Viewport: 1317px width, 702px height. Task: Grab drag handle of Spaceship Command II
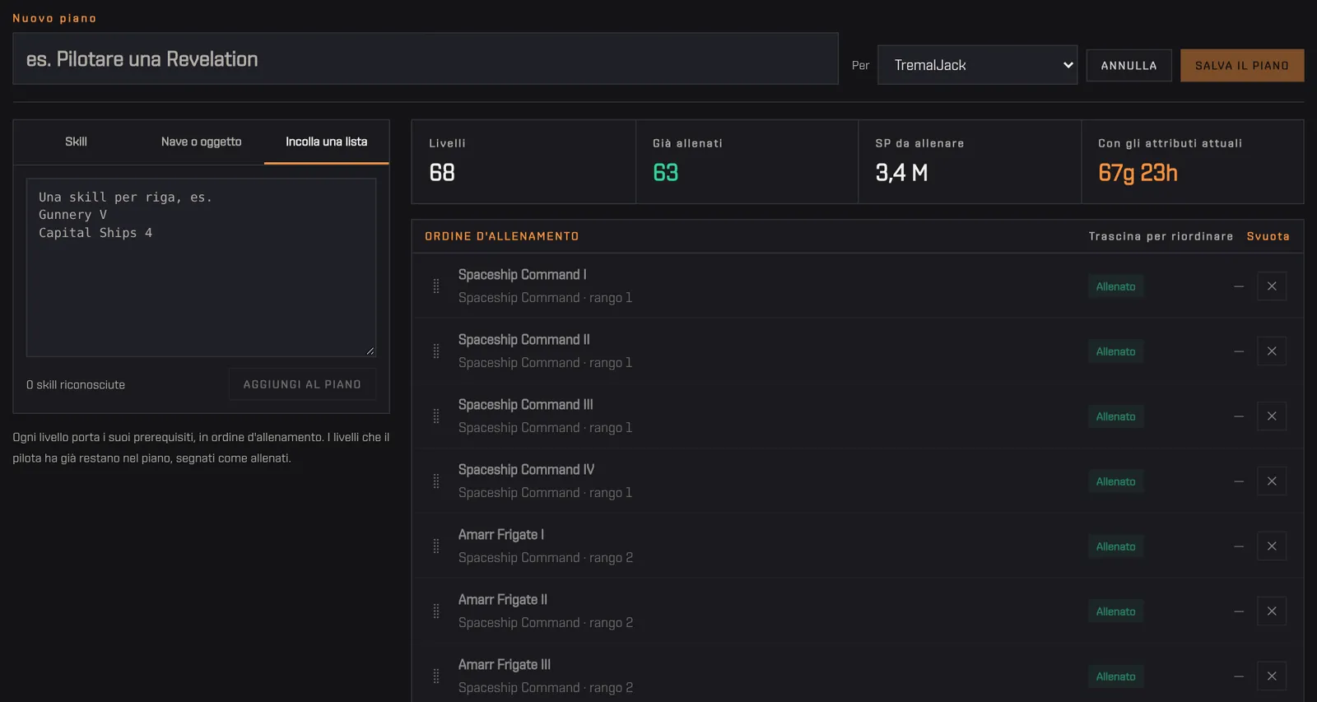pos(436,351)
